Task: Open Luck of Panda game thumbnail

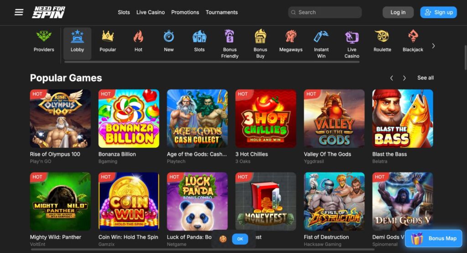Action: click(x=197, y=202)
